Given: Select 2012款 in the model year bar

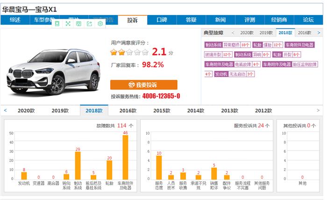Looking at the screenshot, I should pyautogui.click(x=263, y=110).
